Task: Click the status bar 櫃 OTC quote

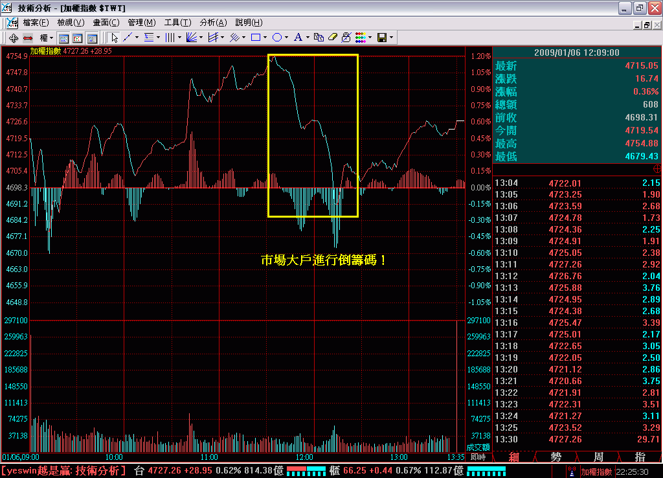Action: [396, 471]
